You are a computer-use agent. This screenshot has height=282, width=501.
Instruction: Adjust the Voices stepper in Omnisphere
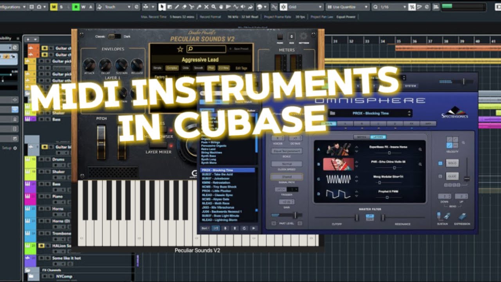(278, 138)
